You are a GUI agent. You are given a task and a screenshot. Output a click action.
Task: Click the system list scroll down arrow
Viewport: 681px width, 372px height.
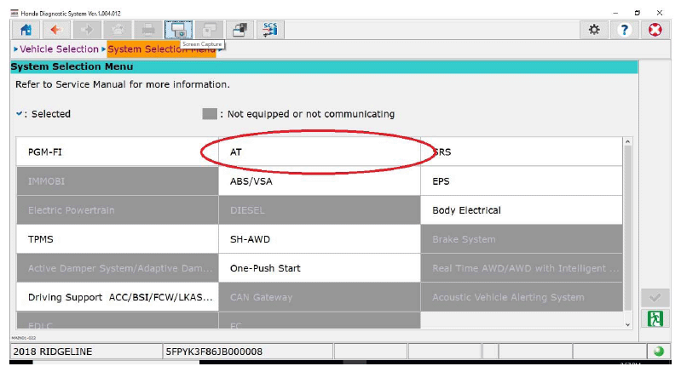(627, 324)
